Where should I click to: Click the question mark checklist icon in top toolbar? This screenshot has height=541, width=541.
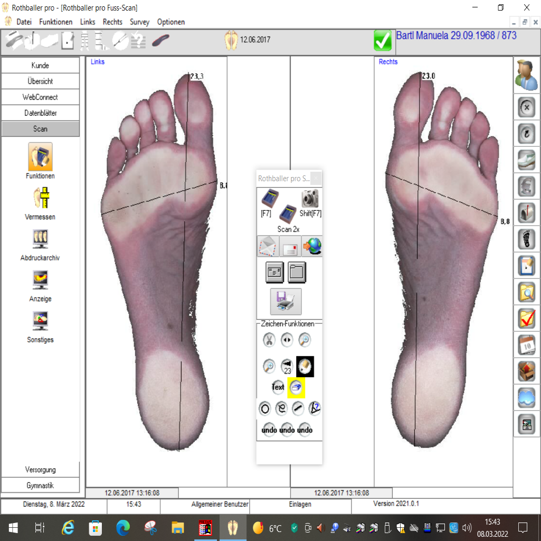pos(138,41)
